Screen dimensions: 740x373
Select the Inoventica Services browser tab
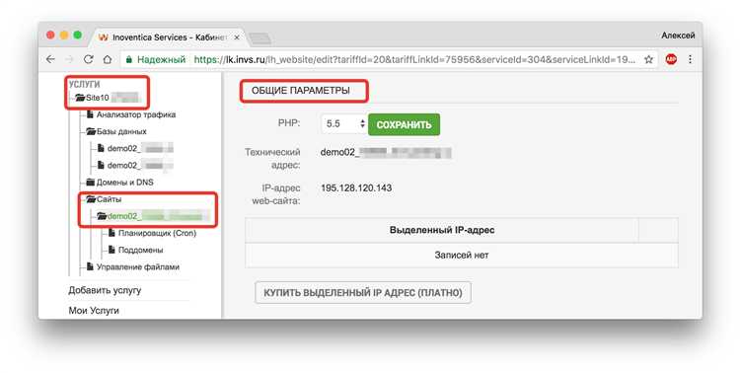[x=169, y=37]
